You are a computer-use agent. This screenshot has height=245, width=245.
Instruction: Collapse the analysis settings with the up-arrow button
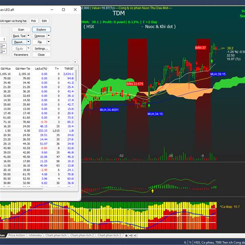(75, 62)
